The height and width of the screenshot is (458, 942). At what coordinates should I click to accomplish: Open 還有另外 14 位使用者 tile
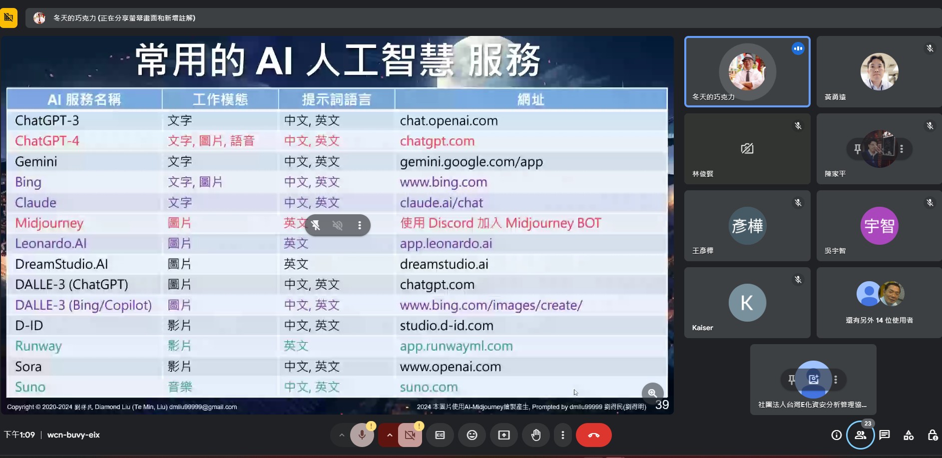[879, 303]
